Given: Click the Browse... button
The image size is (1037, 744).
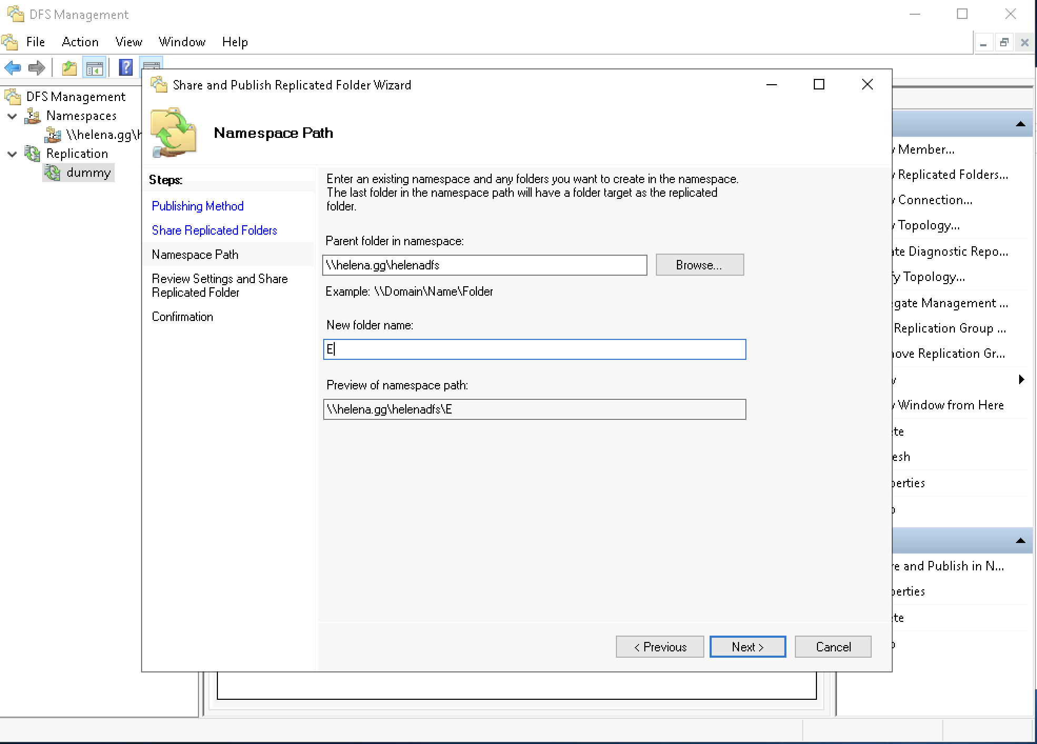Looking at the screenshot, I should (699, 265).
